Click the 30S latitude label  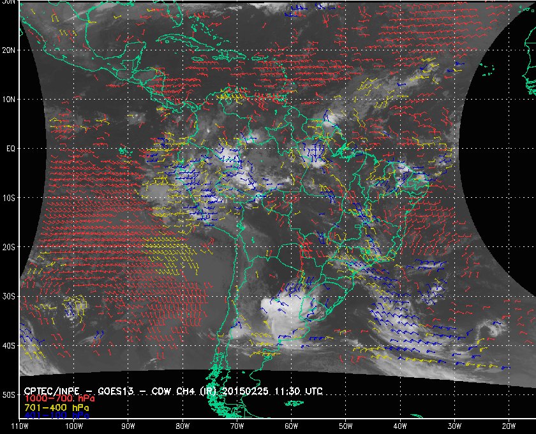click(x=8, y=297)
